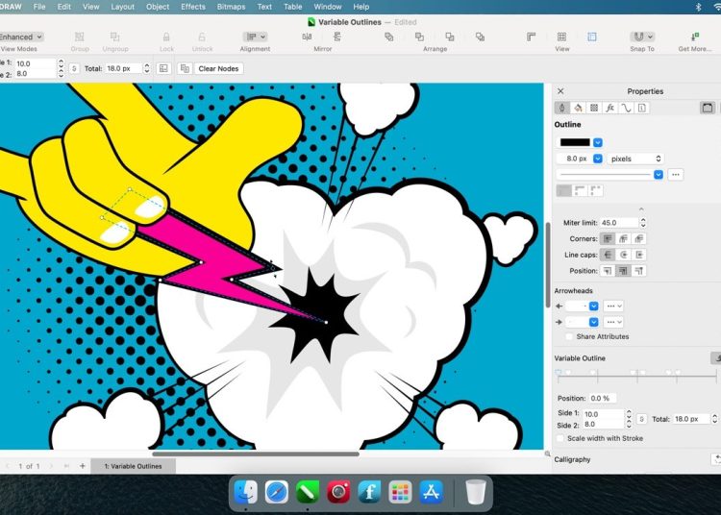Open line style settings ellipsis button

676,175
